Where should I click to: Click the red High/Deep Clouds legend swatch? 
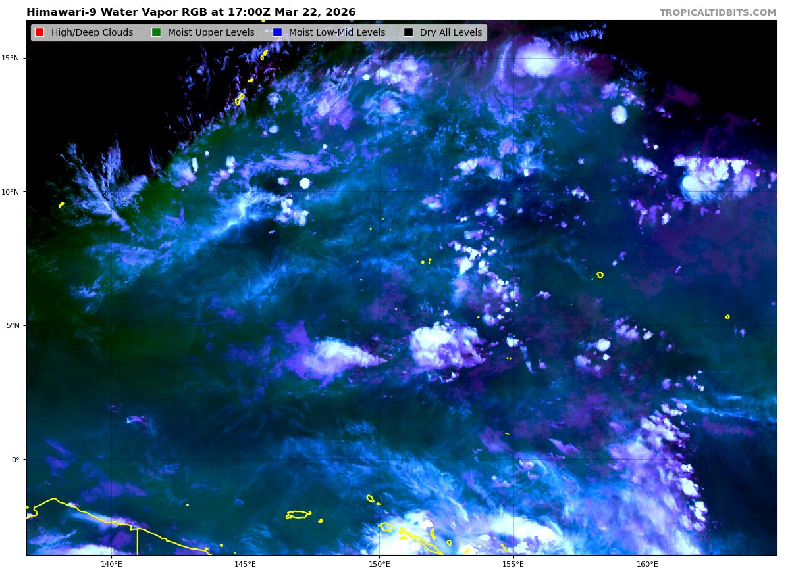(39, 33)
